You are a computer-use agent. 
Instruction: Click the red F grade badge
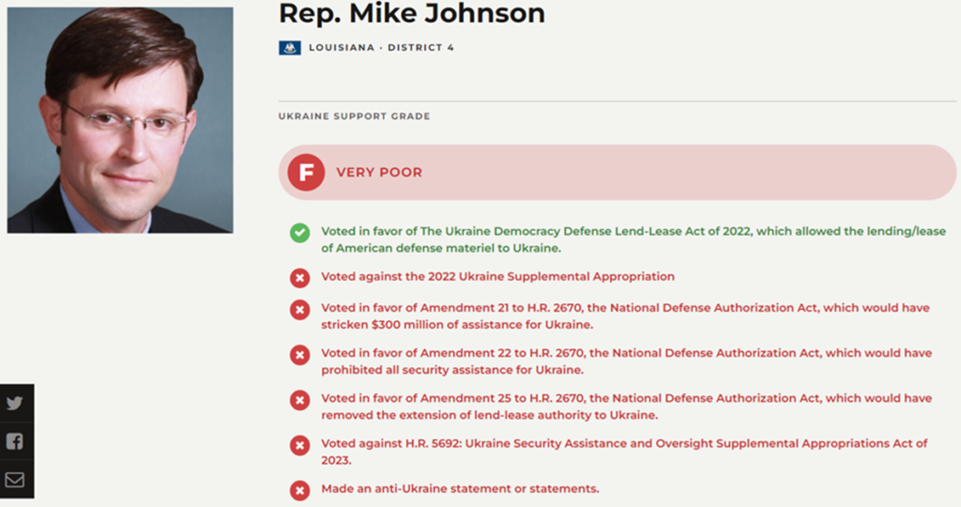307,172
